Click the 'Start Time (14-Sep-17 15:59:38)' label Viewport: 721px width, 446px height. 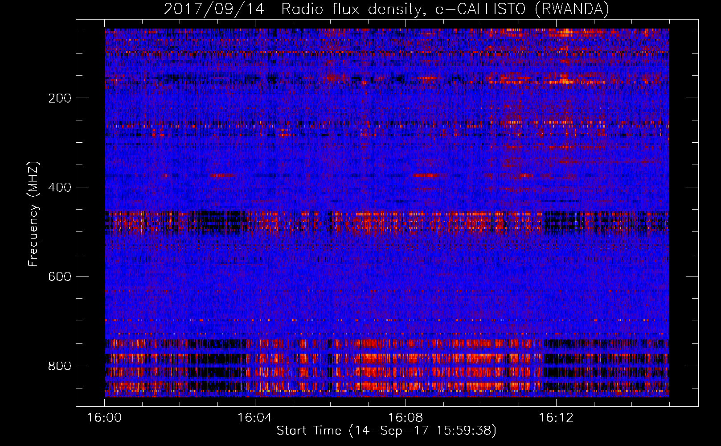(386, 431)
